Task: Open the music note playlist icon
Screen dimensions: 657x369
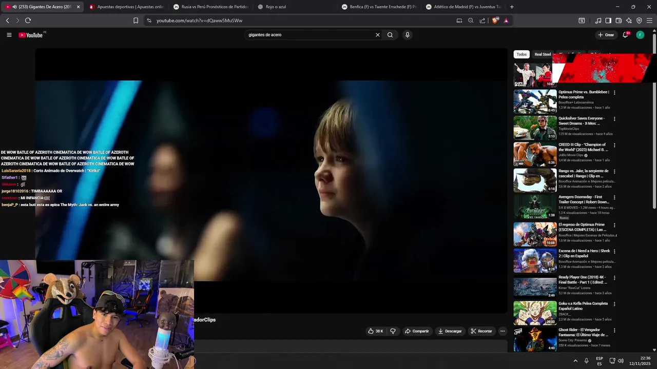Action: click(598, 20)
